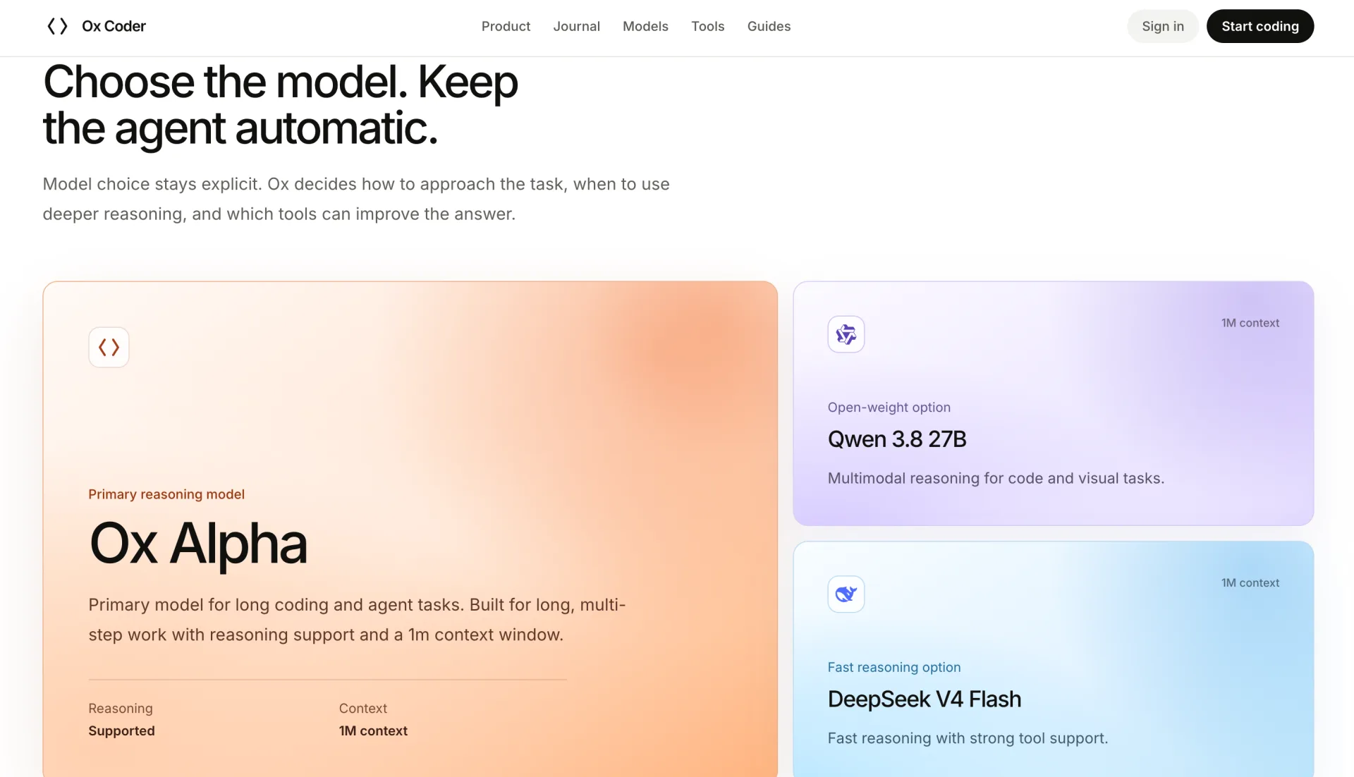
Task: Open the Tools nav item
Action: coord(707,26)
